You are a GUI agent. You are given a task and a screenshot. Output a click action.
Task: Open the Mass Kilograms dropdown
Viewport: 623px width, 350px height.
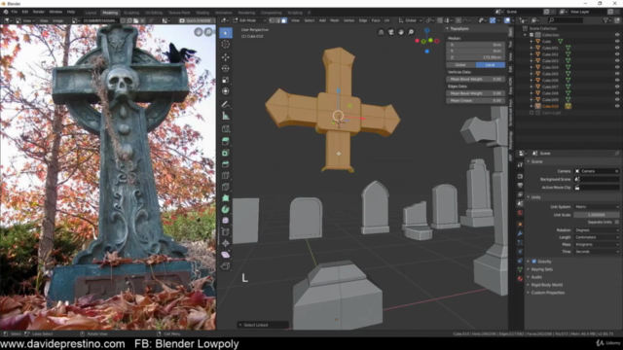(597, 244)
